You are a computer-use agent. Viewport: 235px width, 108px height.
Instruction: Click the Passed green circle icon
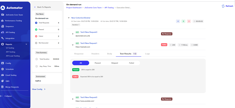point(36,29)
